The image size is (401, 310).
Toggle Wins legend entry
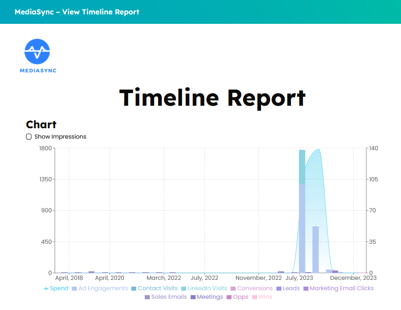[x=262, y=297]
